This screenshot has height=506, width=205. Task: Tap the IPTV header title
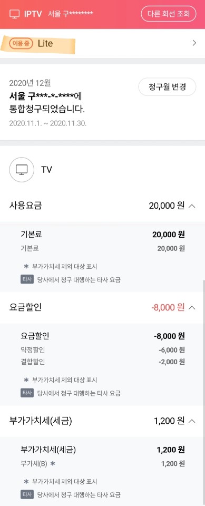[x=33, y=14]
